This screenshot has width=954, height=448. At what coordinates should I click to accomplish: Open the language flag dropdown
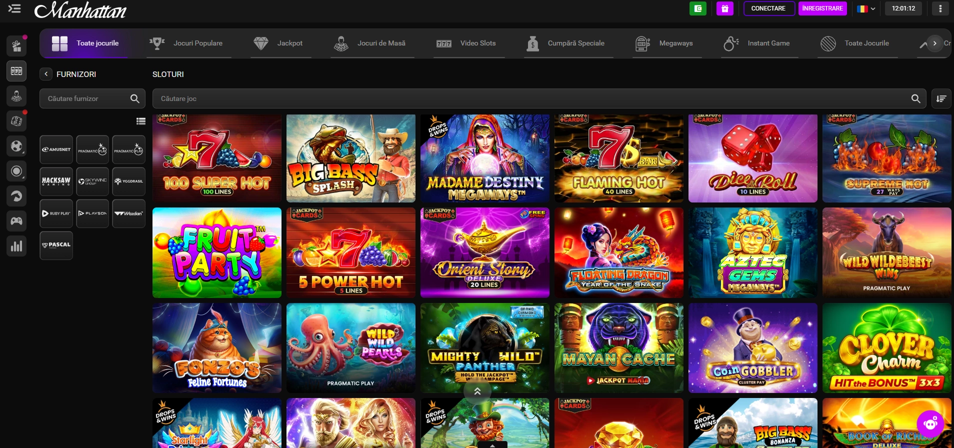[x=865, y=8]
